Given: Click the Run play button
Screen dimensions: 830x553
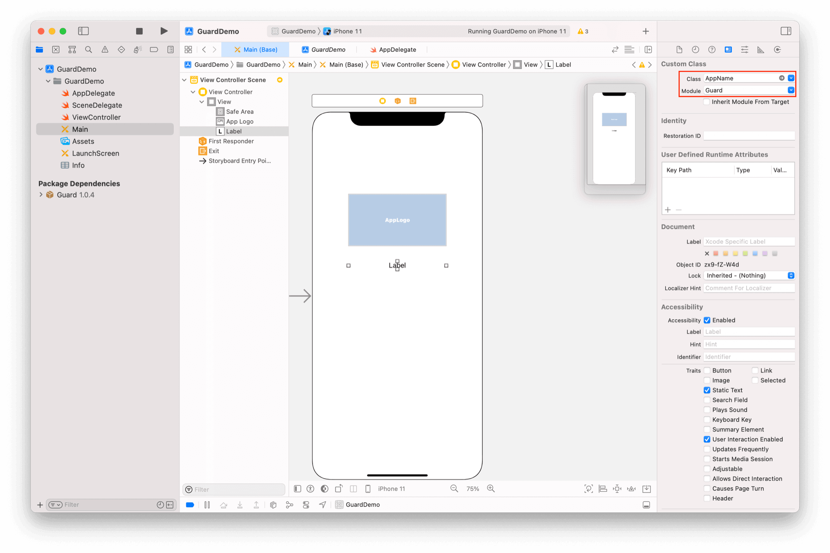Looking at the screenshot, I should [164, 31].
